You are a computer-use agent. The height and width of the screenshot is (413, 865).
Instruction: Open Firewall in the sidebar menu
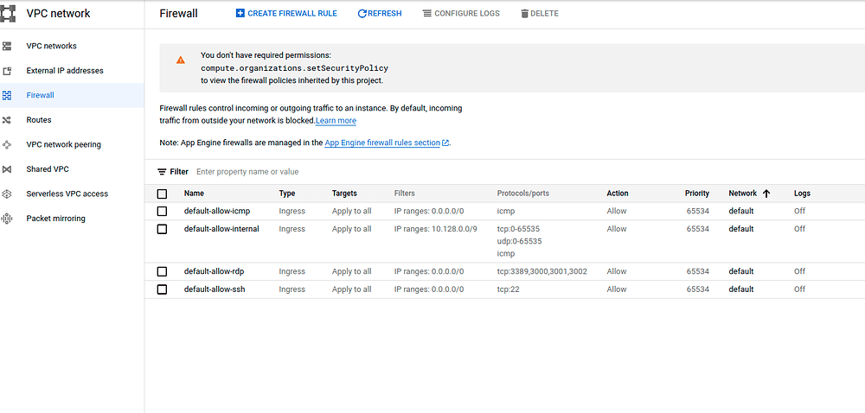(40, 95)
